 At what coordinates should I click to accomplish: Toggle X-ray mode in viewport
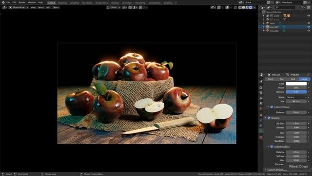tap(235, 7)
